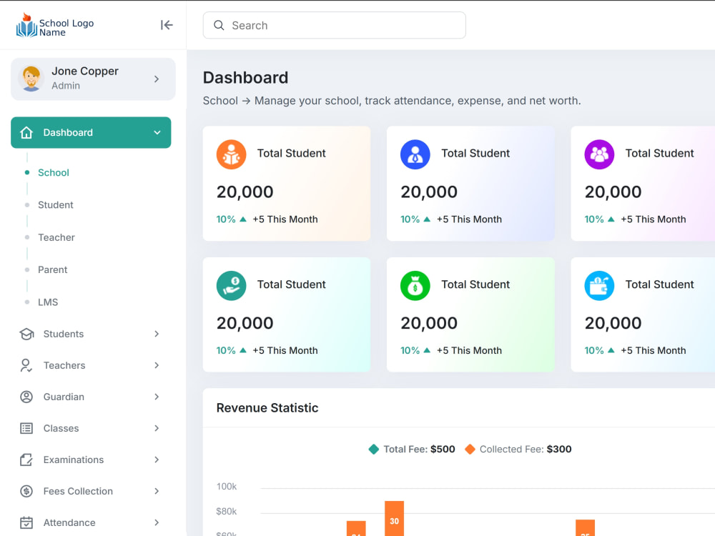The height and width of the screenshot is (536, 715).
Task: Click the Classes list icon
Action: [x=26, y=428]
